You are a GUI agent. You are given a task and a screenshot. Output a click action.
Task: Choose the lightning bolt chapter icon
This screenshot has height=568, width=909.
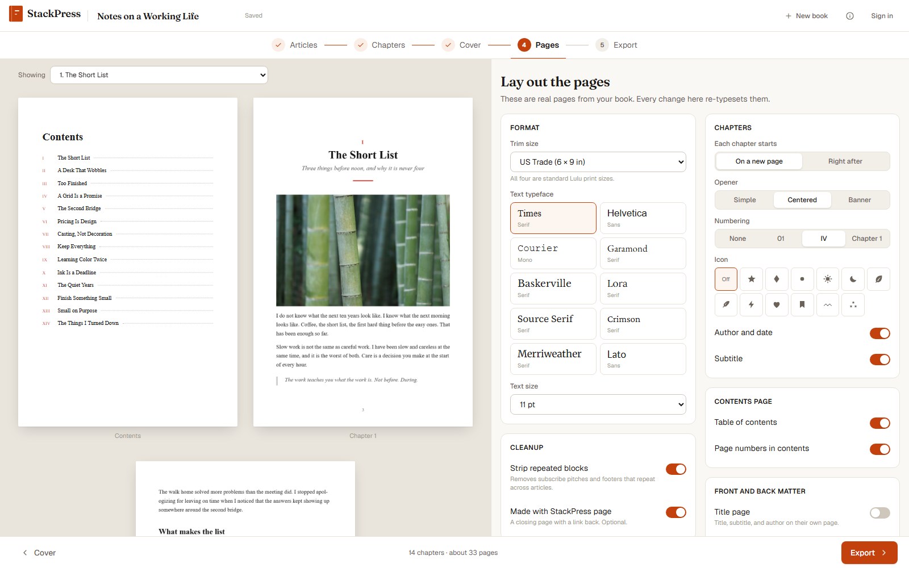(751, 304)
